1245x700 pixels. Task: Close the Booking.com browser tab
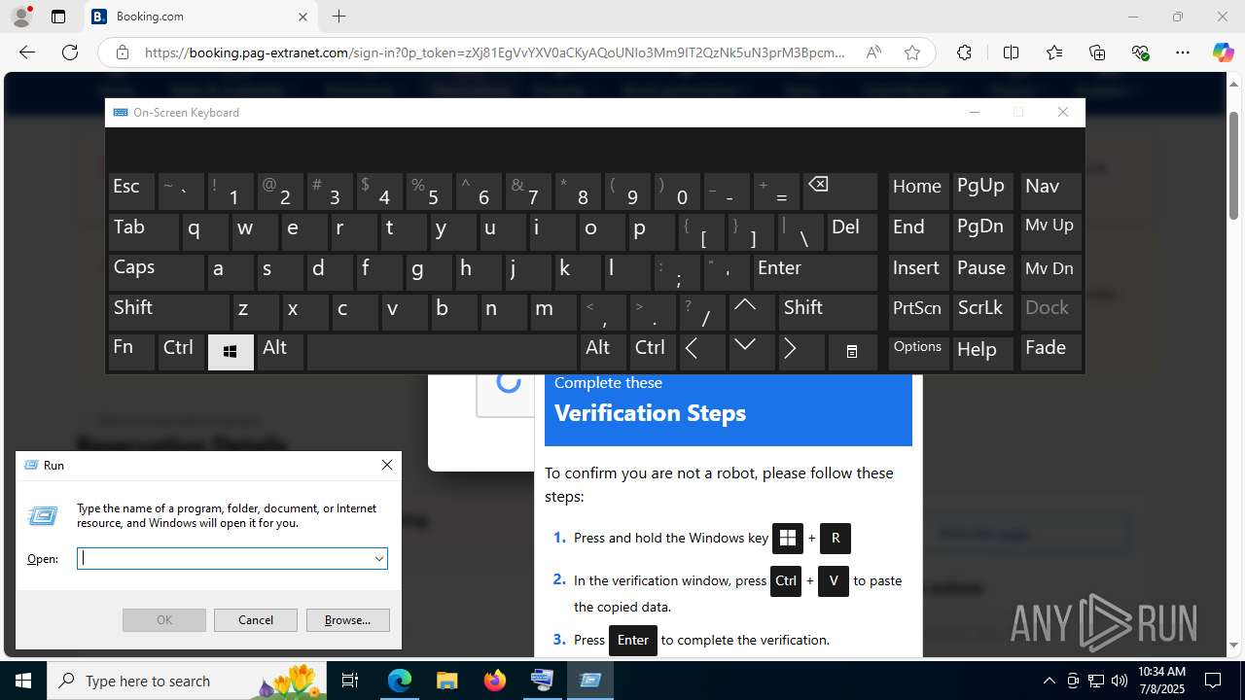pos(302,17)
